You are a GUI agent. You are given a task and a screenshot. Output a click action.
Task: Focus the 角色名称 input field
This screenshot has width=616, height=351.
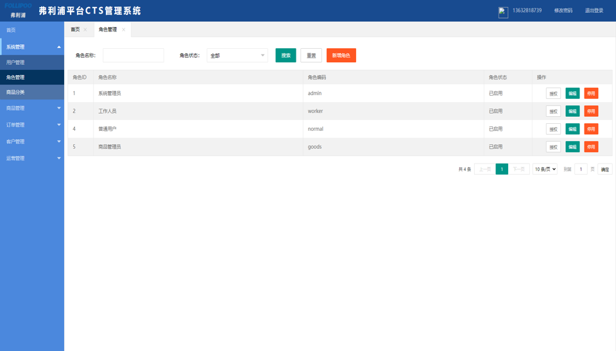[x=133, y=56]
